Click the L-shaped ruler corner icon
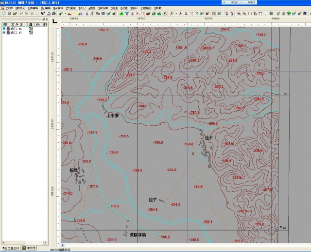Screen dimensions: 311x252 [x=54, y=20]
